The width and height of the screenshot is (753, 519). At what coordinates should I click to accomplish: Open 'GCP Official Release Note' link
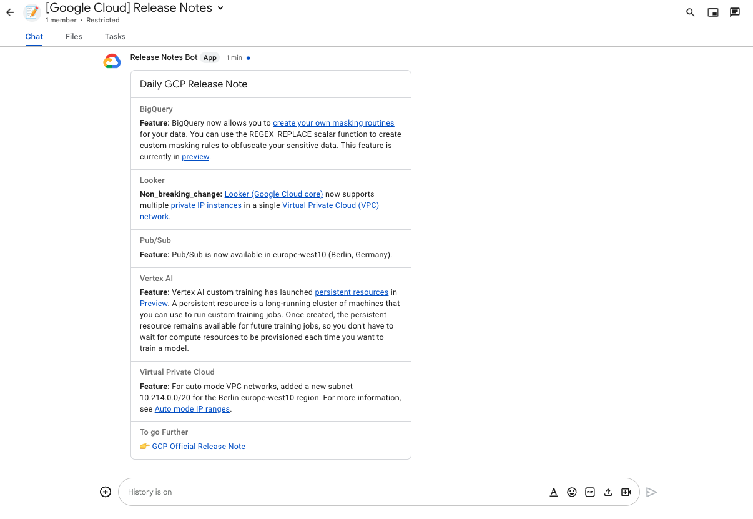pos(199,447)
